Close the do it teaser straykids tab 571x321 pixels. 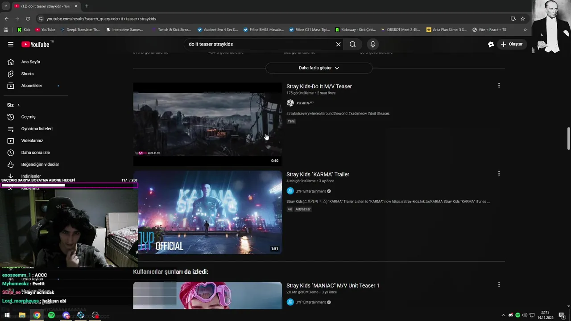coord(76,6)
